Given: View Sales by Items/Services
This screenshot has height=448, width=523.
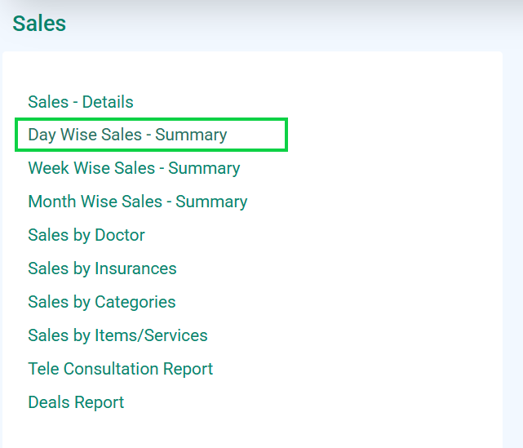Looking at the screenshot, I should 117,335.
